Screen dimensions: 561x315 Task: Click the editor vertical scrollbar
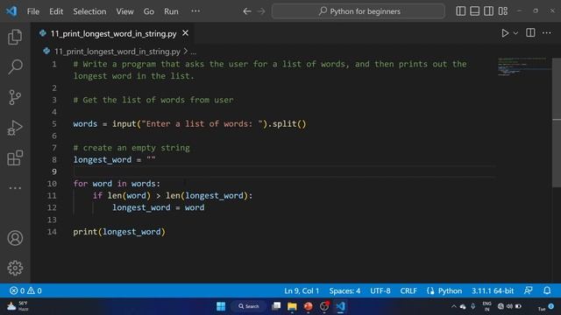557,122
